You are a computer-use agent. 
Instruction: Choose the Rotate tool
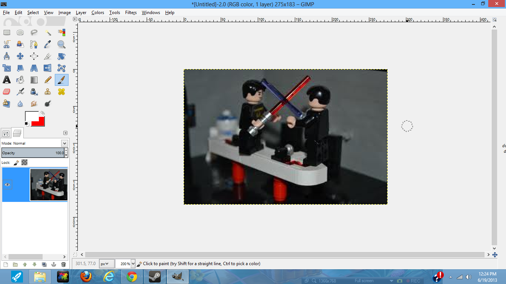(61, 56)
